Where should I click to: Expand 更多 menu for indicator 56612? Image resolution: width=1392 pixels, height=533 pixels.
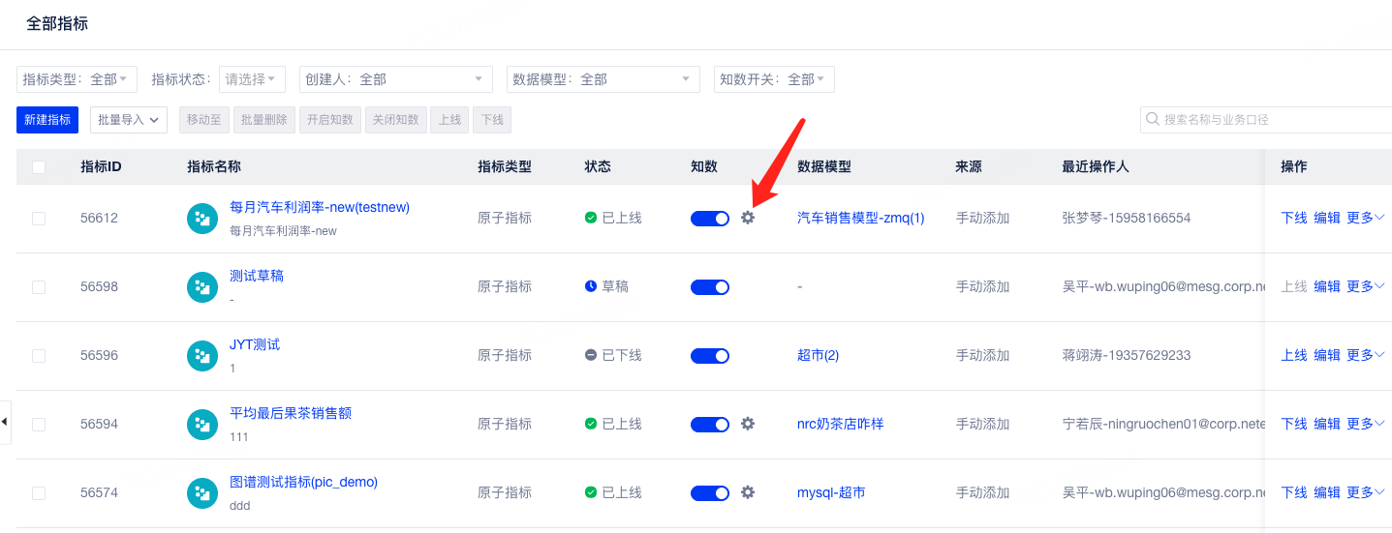(1366, 218)
